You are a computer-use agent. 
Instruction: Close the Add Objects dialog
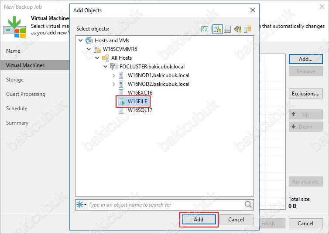tap(253, 10)
